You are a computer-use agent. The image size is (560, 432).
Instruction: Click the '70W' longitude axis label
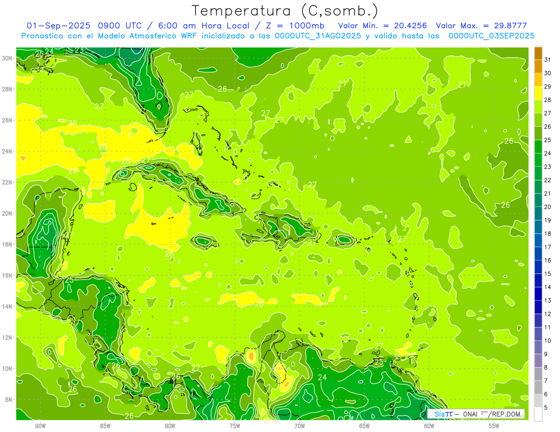tap(300, 426)
